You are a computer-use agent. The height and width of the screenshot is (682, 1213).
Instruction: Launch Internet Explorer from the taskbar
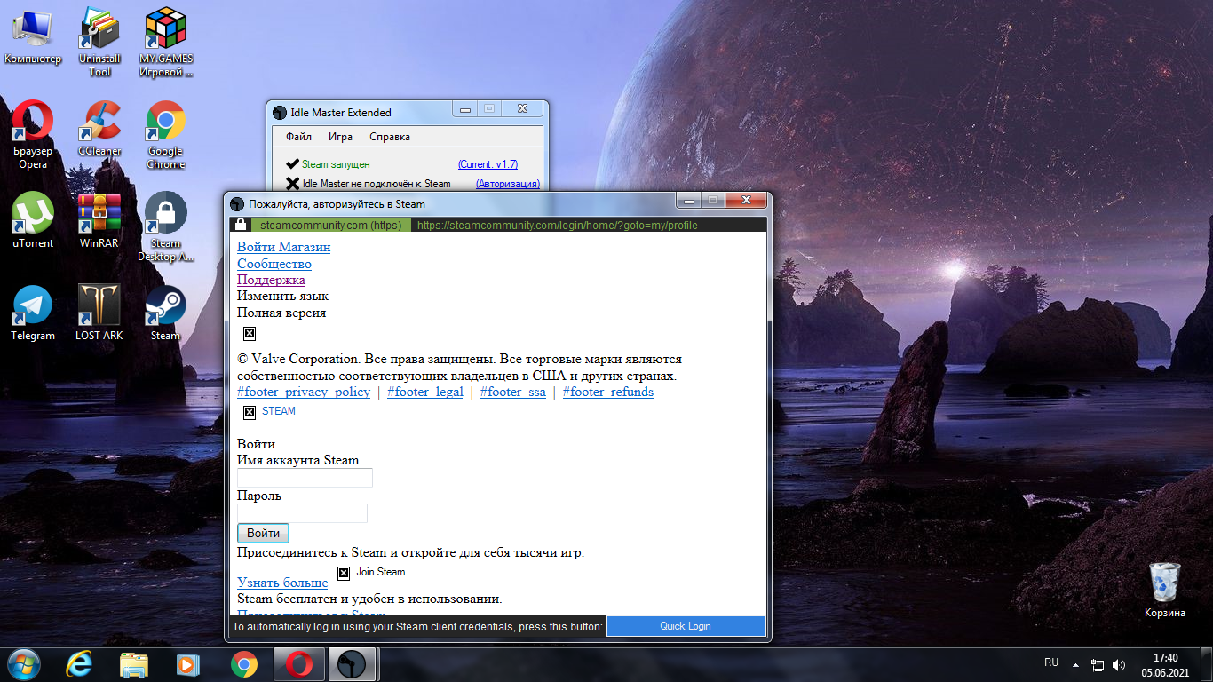[82, 664]
